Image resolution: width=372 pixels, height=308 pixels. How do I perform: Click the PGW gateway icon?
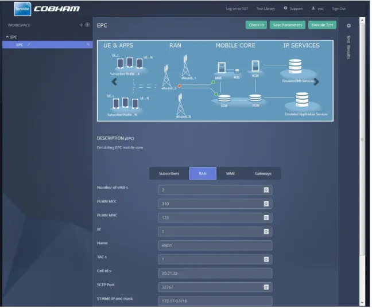(x=255, y=98)
